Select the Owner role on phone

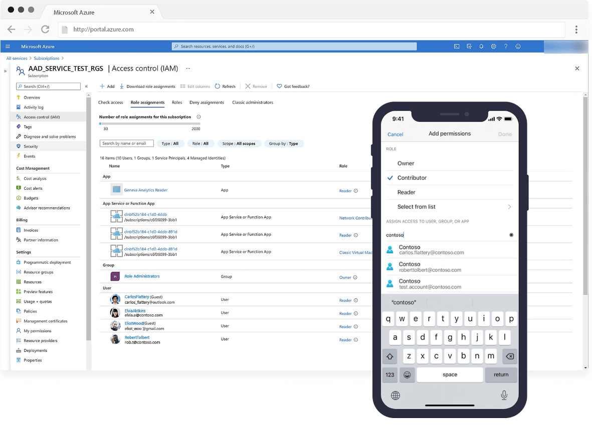(450, 163)
